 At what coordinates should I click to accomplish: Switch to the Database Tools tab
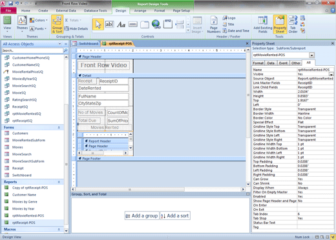pyautogui.click(x=96, y=10)
